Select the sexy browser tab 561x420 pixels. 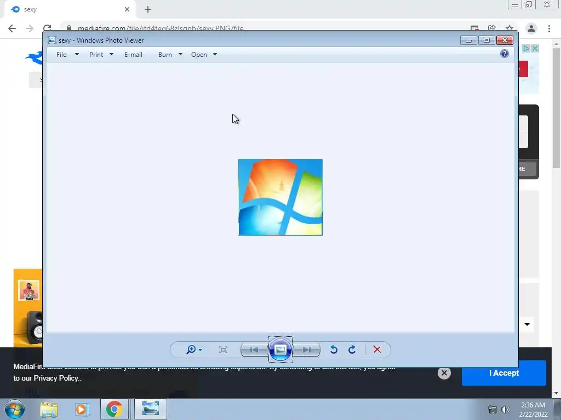pyautogui.click(x=70, y=9)
